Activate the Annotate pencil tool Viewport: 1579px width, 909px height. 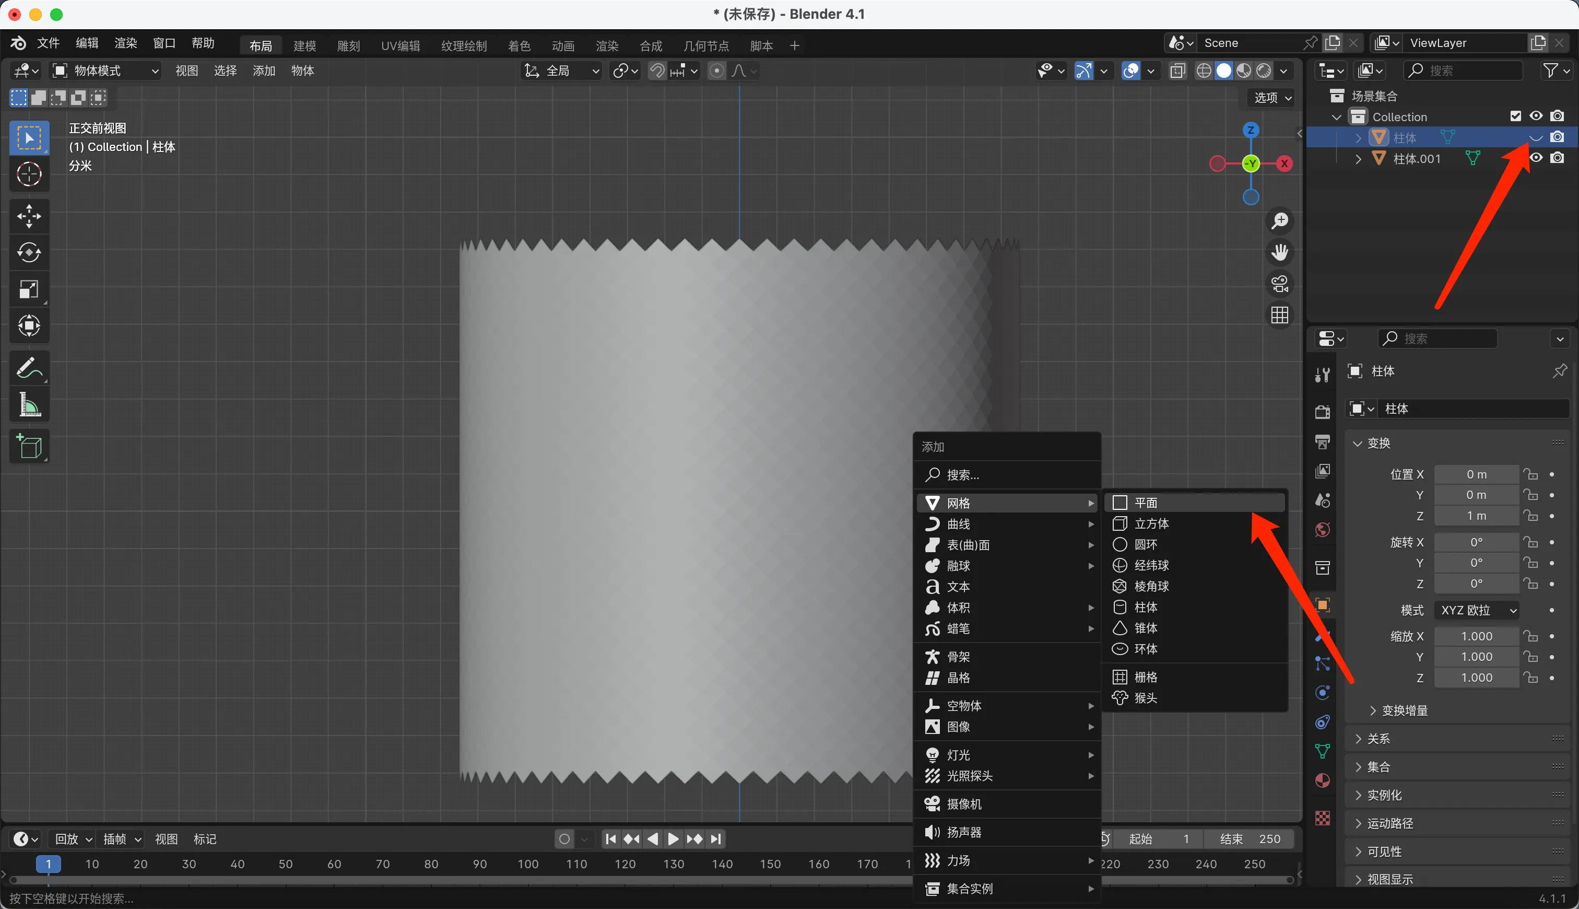coord(29,368)
